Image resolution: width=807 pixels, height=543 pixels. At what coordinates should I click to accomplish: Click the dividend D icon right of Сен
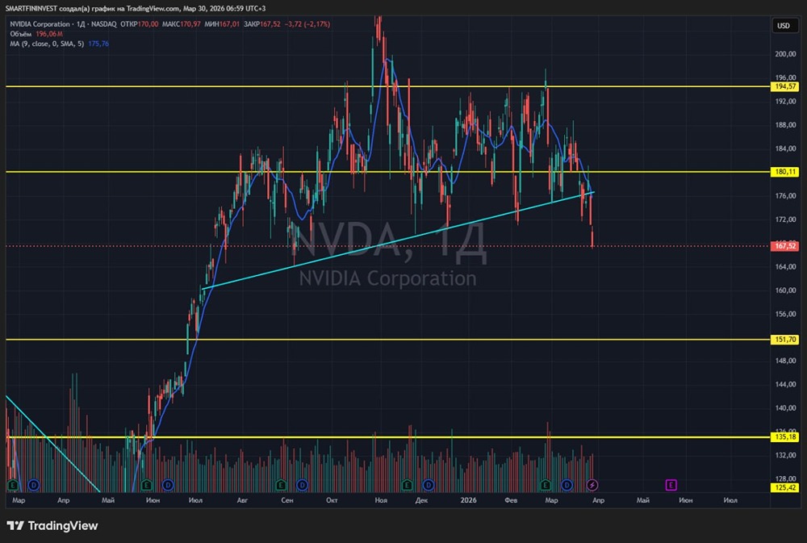tap(302, 485)
